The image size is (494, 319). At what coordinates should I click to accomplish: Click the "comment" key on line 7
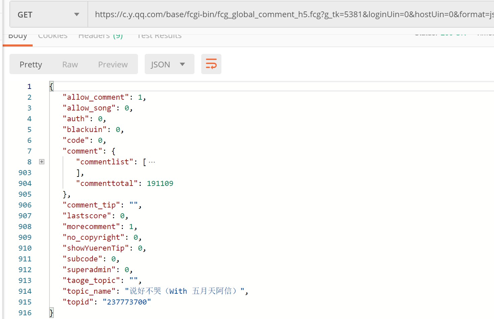(82, 151)
